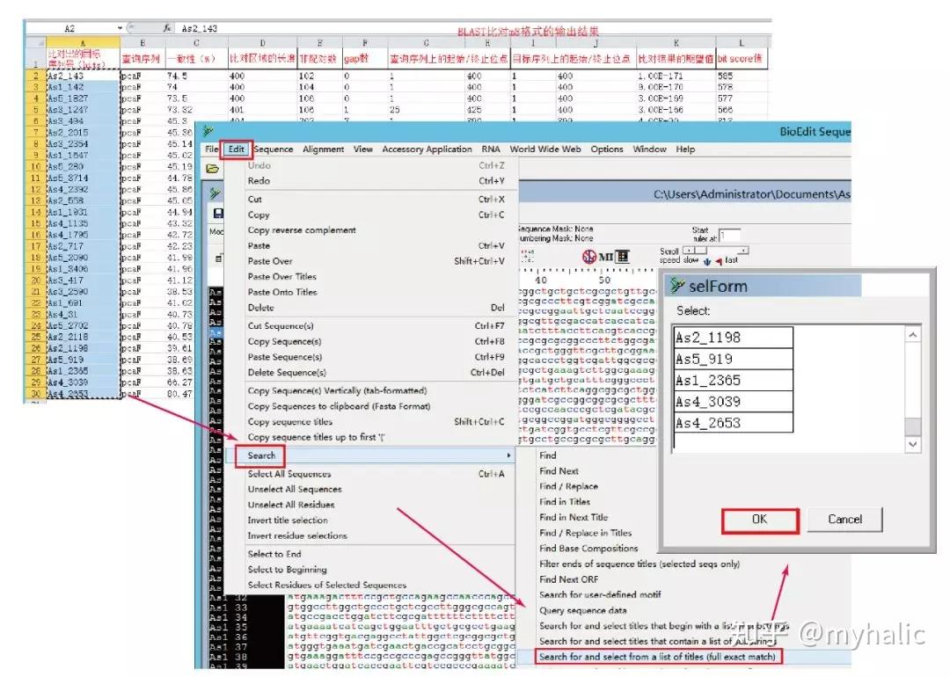Screen dimensions: 950x677
Task: Click the fx insert function icon in Excel
Action: [x=167, y=28]
